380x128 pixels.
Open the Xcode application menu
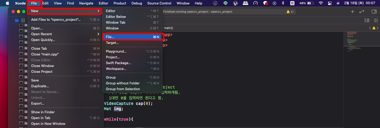coord(20,3)
